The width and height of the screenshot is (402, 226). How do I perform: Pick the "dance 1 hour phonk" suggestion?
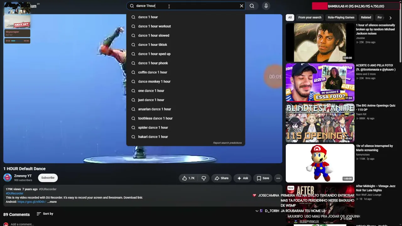tap(186, 63)
